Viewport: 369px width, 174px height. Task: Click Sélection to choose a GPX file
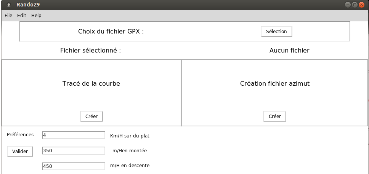point(276,31)
